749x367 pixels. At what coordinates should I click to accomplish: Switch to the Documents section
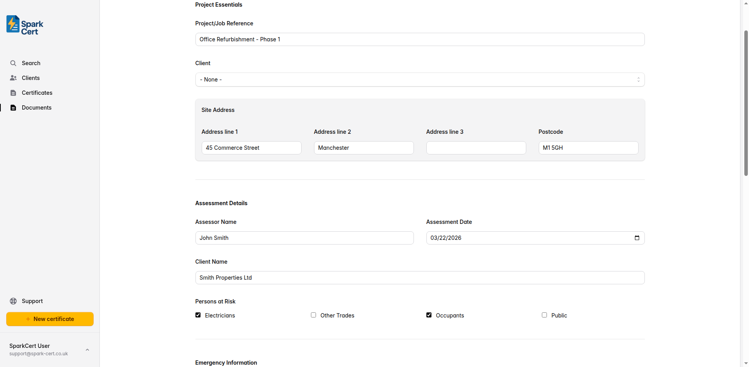tap(37, 107)
